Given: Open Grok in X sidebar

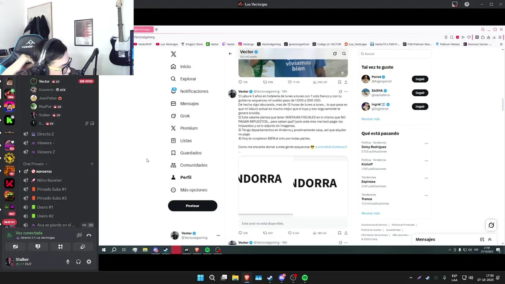Looking at the screenshot, I should [x=180, y=116].
